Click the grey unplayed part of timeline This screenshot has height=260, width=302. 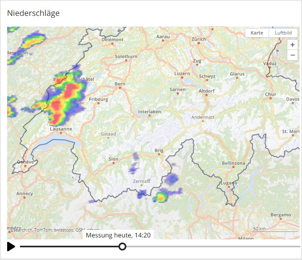pos(211,247)
